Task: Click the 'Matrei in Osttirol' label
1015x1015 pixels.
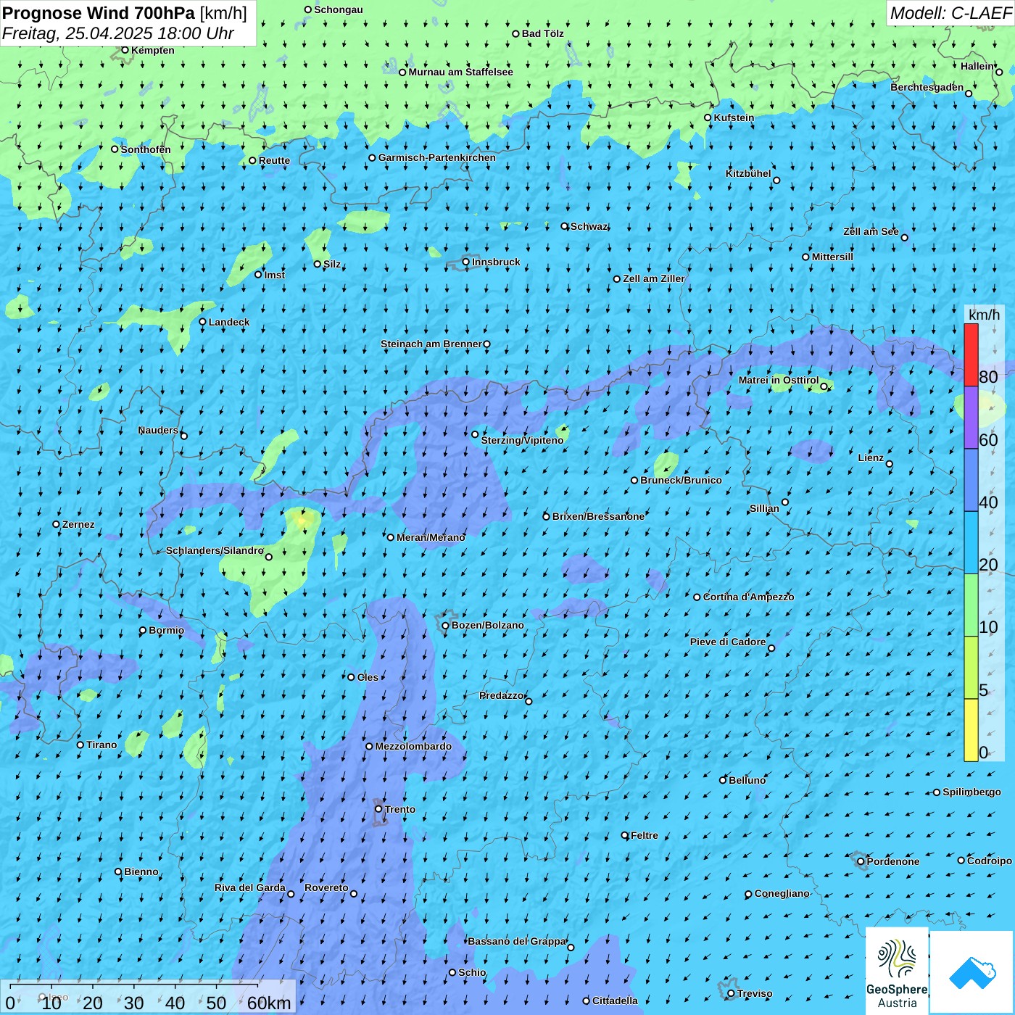Action: [x=779, y=380]
